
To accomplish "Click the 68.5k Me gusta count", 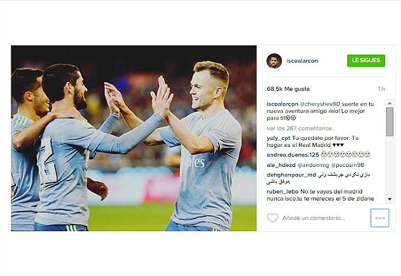I will [288, 89].
